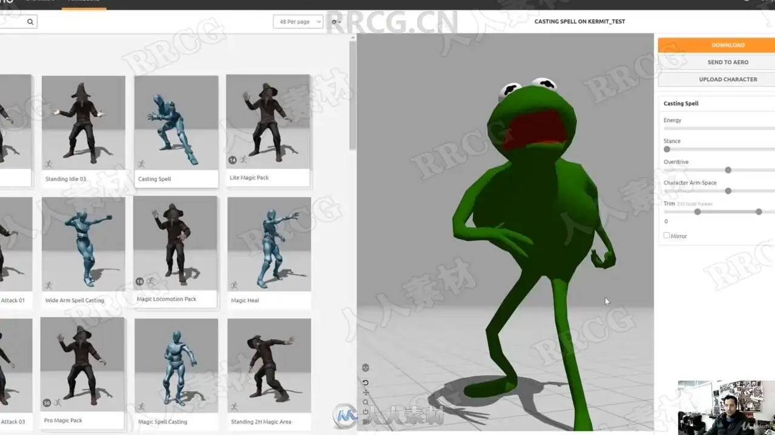Click the Casting Spell card label
Image resolution: width=775 pixels, height=435 pixels.
[154, 179]
